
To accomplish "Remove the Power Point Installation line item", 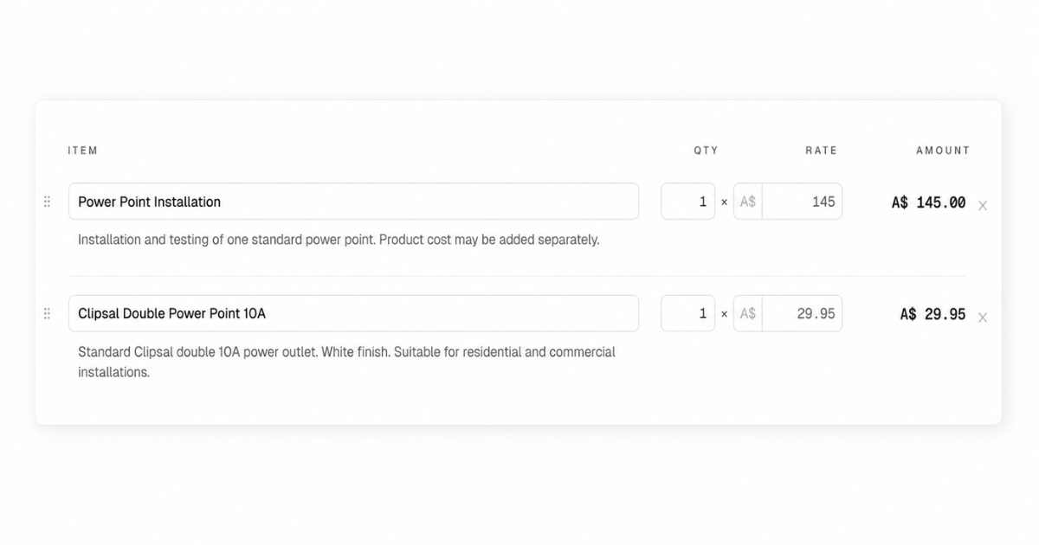I will pos(983,206).
